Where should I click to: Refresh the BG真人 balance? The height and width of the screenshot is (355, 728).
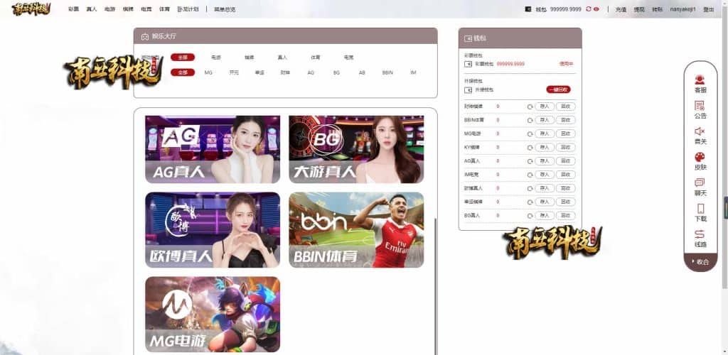pyautogui.click(x=530, y=216)
